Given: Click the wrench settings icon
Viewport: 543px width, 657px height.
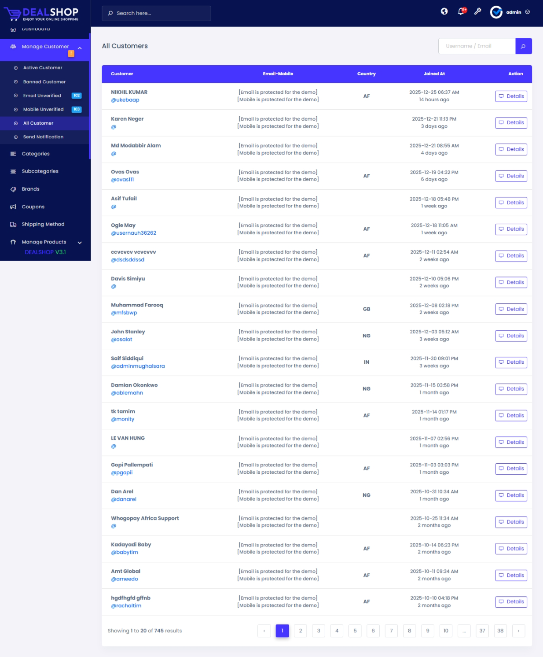Looking at the screenshot, I should click(x=477, y=11).
